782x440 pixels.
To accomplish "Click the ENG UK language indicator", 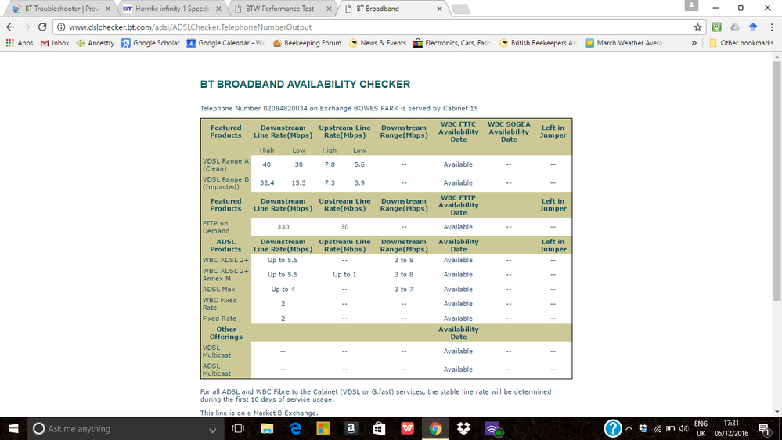I will coord(701,428).
